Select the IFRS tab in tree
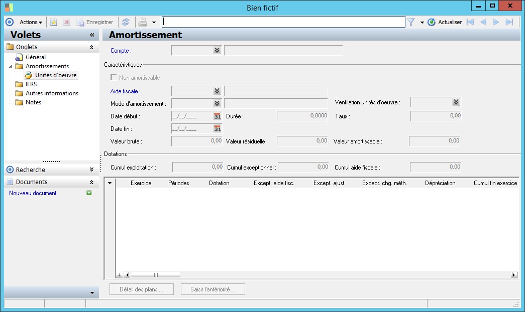 coord(31,84)
